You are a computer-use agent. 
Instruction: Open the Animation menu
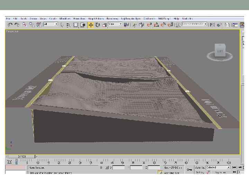79,19
